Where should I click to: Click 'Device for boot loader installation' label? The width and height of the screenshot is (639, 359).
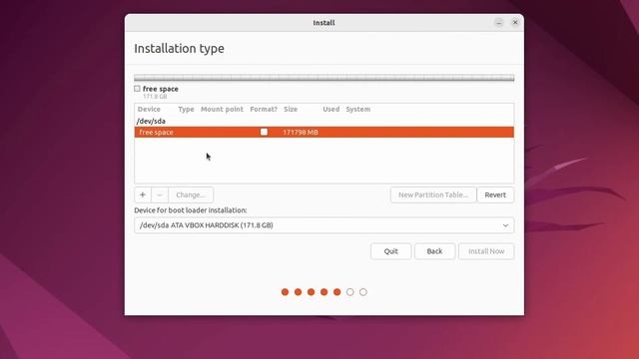[x=191, y=210]
